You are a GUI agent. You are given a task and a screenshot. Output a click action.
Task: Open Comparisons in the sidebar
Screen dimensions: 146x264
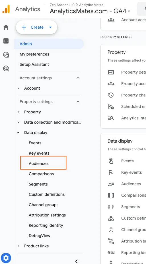(41, 174)
